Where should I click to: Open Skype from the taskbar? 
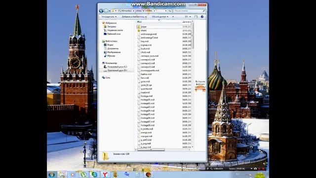coord(94,175)
